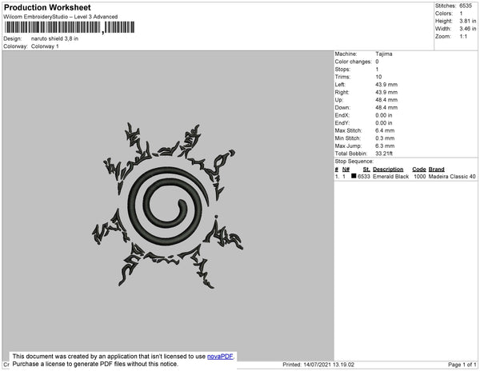Select the Emerald Black color swatch
The width and height of the screenshot is (480, 371).
354,176
